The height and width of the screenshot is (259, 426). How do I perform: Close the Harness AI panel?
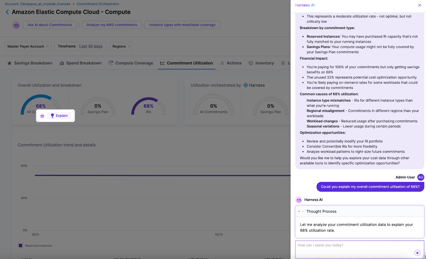tap(420, 5)
